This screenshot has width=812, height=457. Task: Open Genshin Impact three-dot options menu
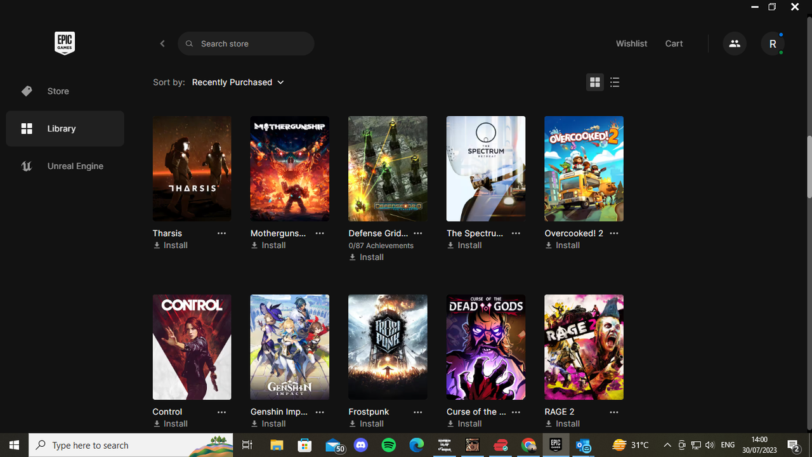click(x=320, y=412)
